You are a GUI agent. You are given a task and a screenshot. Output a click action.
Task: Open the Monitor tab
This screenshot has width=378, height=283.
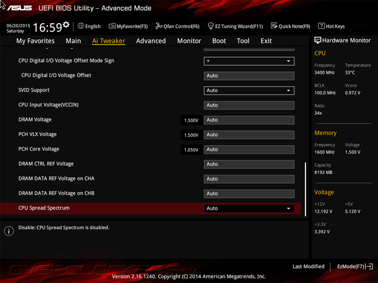pyautogui.click(x=189, y=41)
